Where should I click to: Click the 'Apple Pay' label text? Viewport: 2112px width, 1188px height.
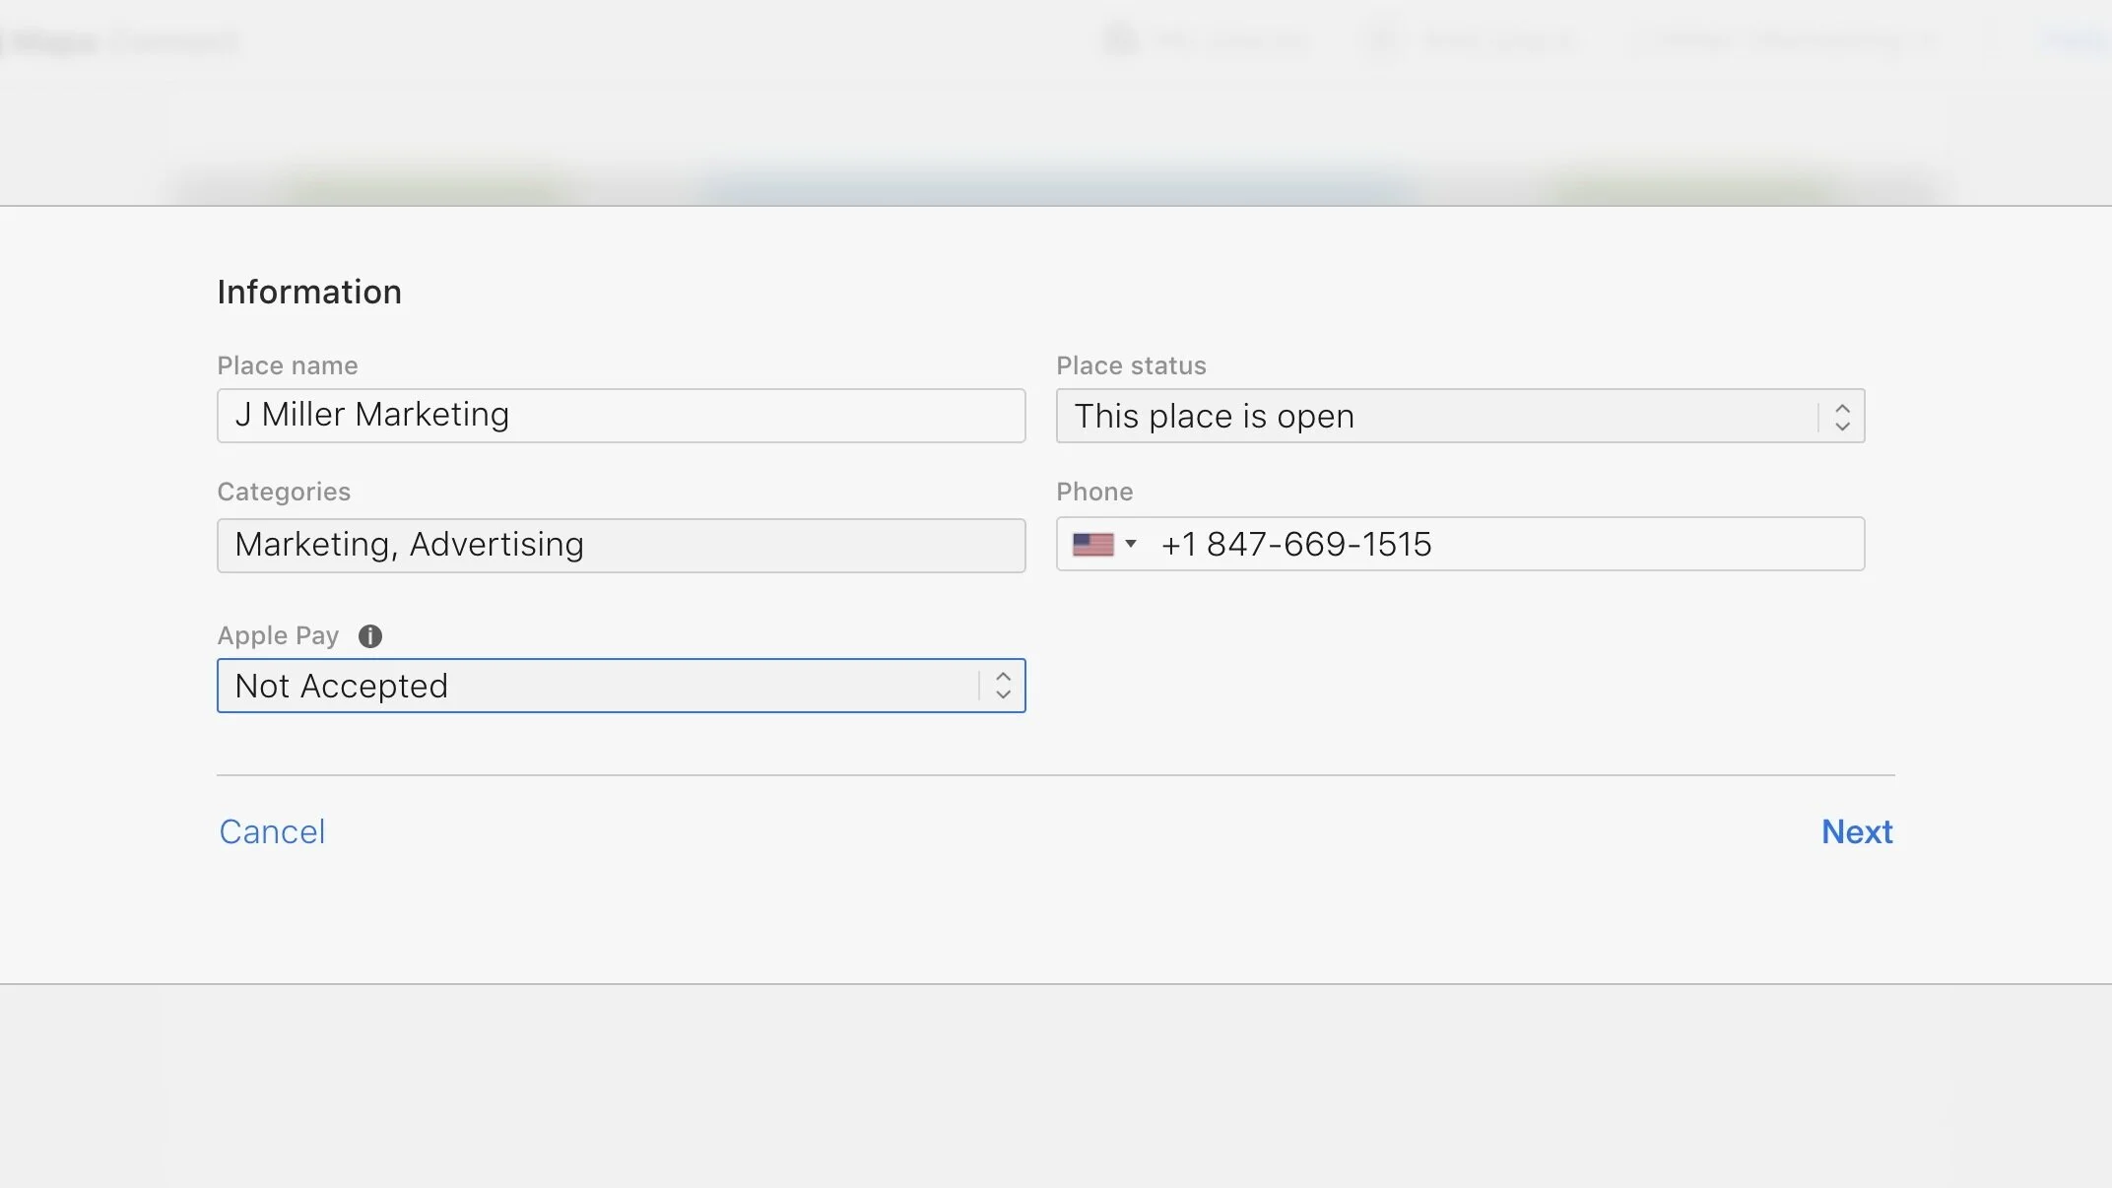278,636
